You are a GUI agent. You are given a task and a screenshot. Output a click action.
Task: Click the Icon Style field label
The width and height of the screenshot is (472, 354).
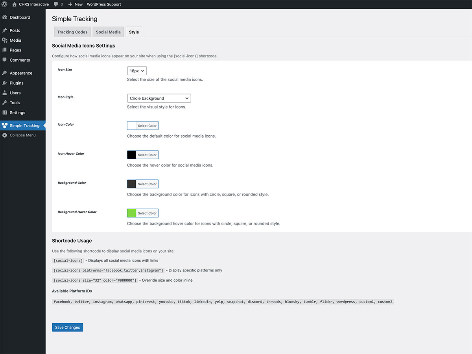tap(66, 97)
